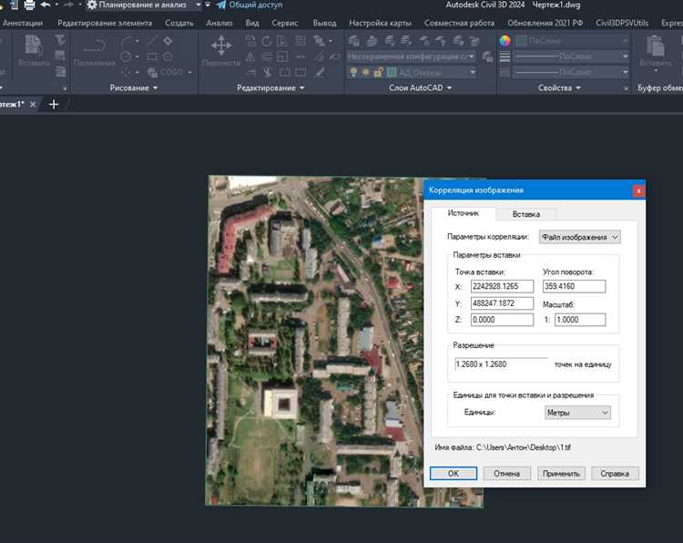The width and height of the screenshot is (683, 543).
Task: Expand the Слои AutoCAD panel
Action: [x=420, y=88]
